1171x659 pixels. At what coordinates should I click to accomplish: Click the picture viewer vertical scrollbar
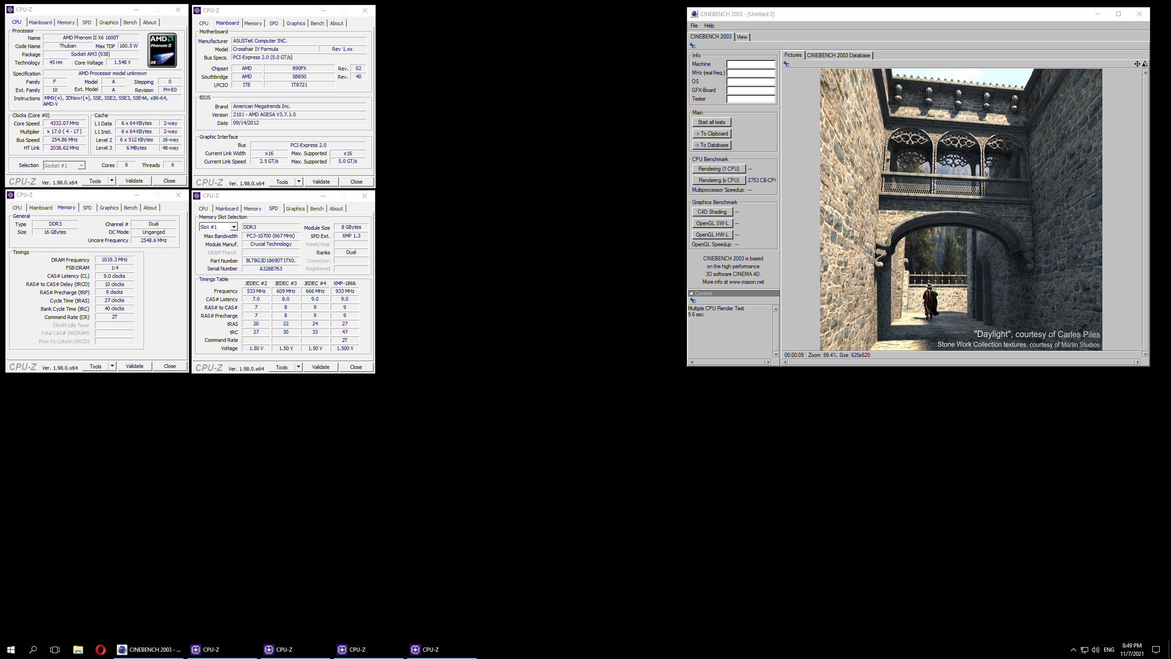[x=1145, y=213]
